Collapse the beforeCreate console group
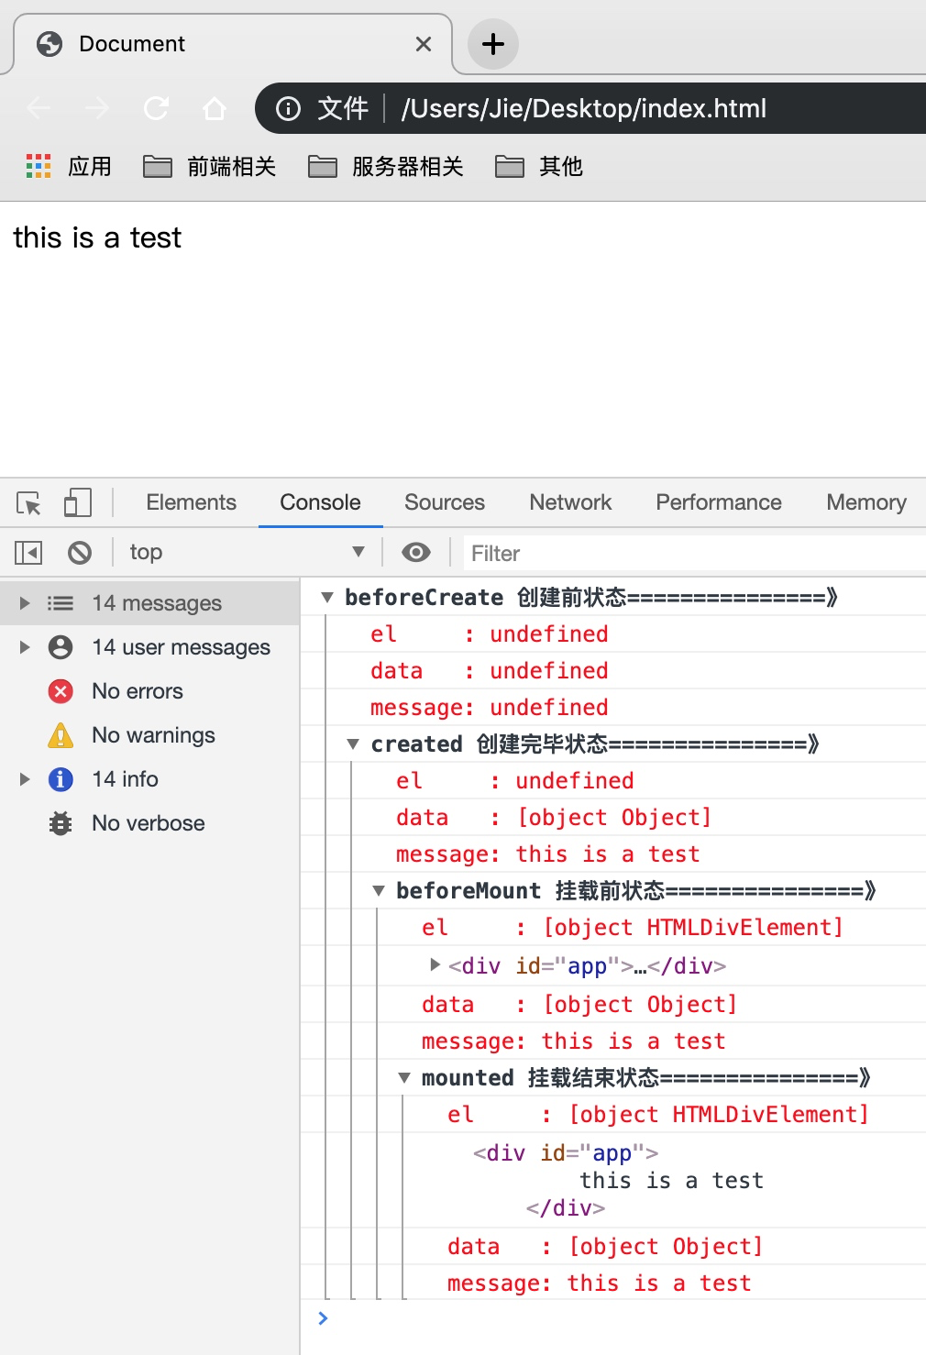926x1355 pixels. (x=326, y=598)
